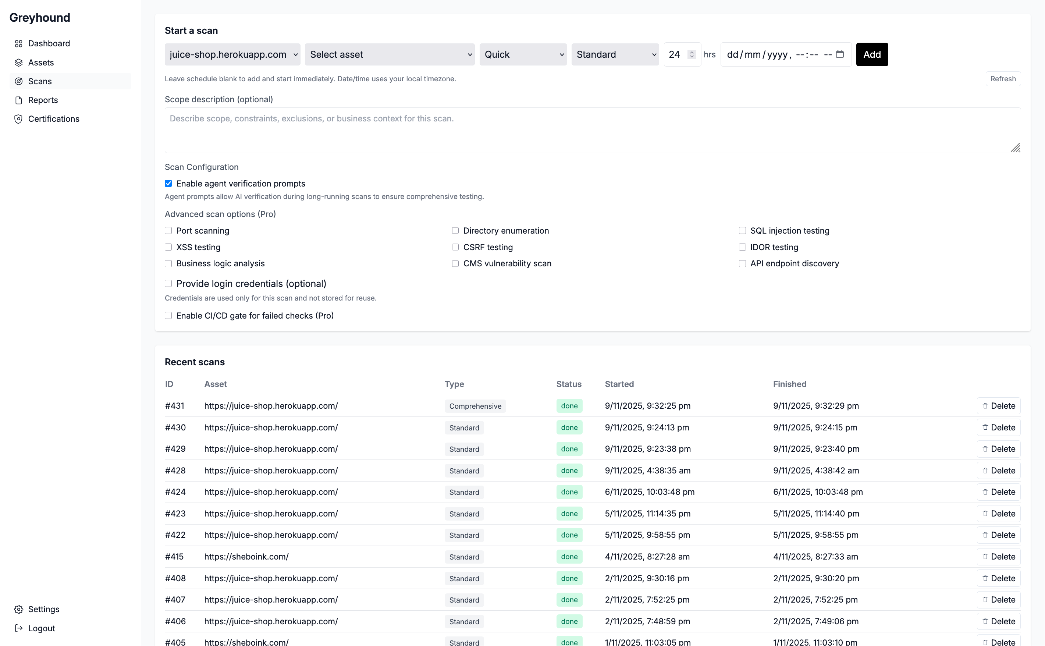Open the calendar picker in schedule field
The width and height of the screenshot is (1045, 646).
click(840, 54)
